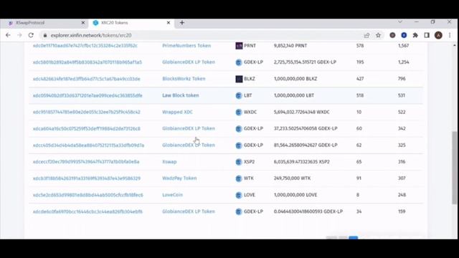Image resolution: width=459 pixels, height=258 pixels.
Task: Open the Xswap token link
Action: coord(169,162)
